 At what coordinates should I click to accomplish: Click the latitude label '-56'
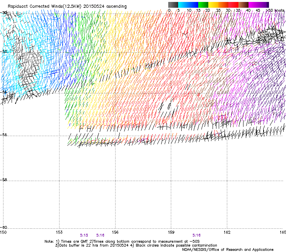3,135
